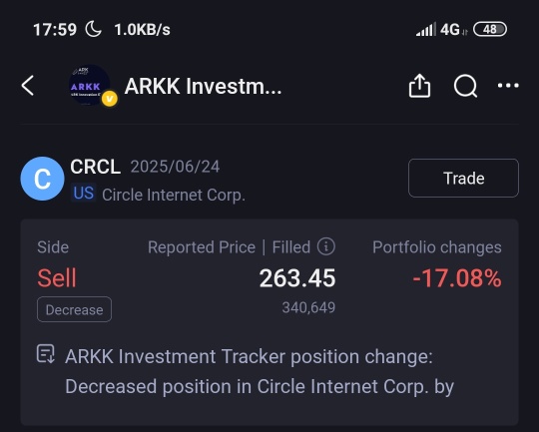Tap the Filled info icon
The width and height of the screenshot is (539, 432).
325,246
